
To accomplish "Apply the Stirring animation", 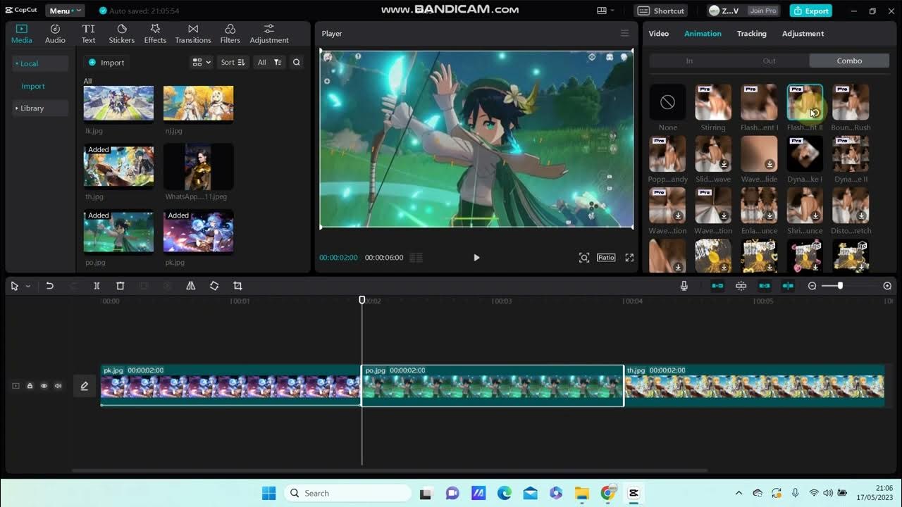I will pos(713,103).
